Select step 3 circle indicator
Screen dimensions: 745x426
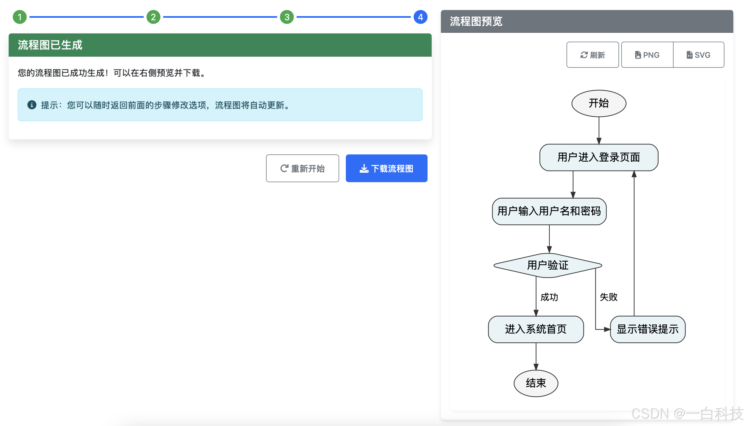(287, 17)
